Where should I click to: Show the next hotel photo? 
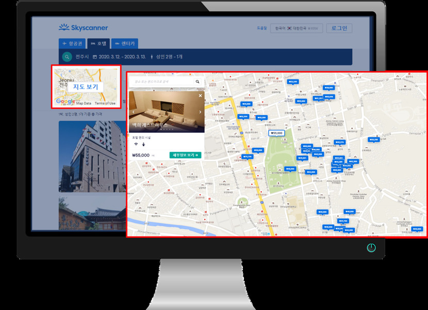point(200,112)
